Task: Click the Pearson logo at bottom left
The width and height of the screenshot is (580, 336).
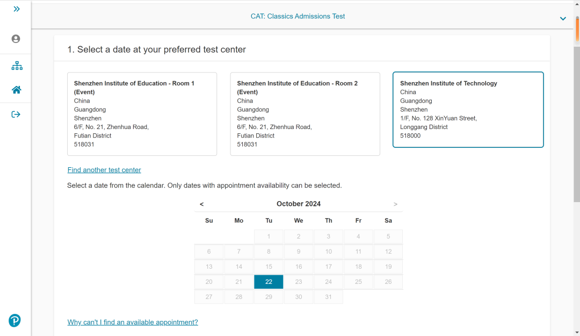Action: click(x=15, y=320)
